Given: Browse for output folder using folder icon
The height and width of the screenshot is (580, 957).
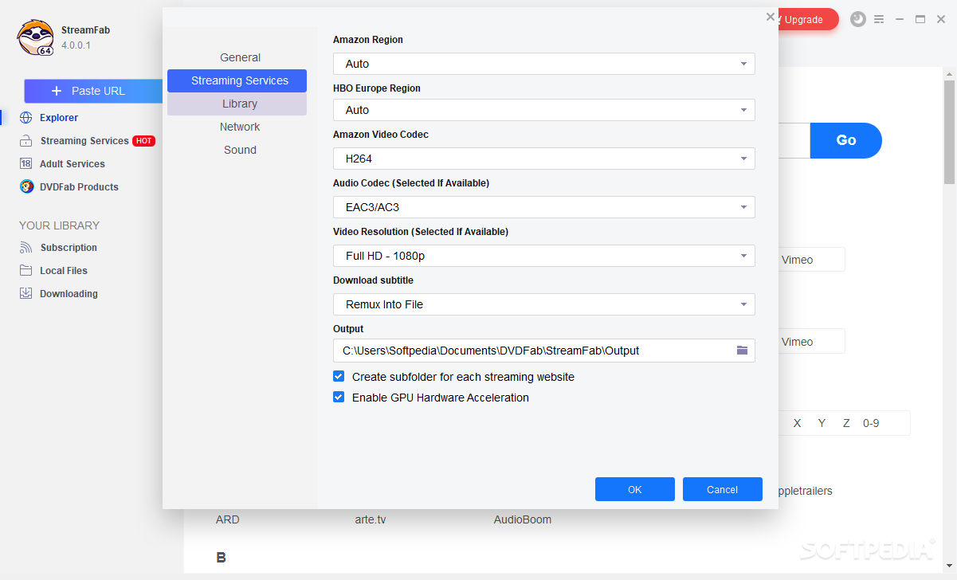Looking at the screenshot, I should [x=742, y=351].
